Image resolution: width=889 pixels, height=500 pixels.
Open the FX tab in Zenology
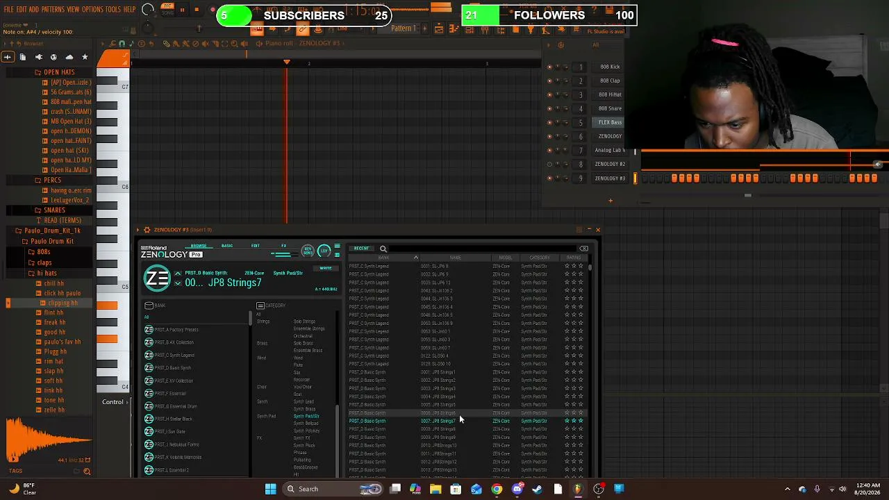[283, 246]
